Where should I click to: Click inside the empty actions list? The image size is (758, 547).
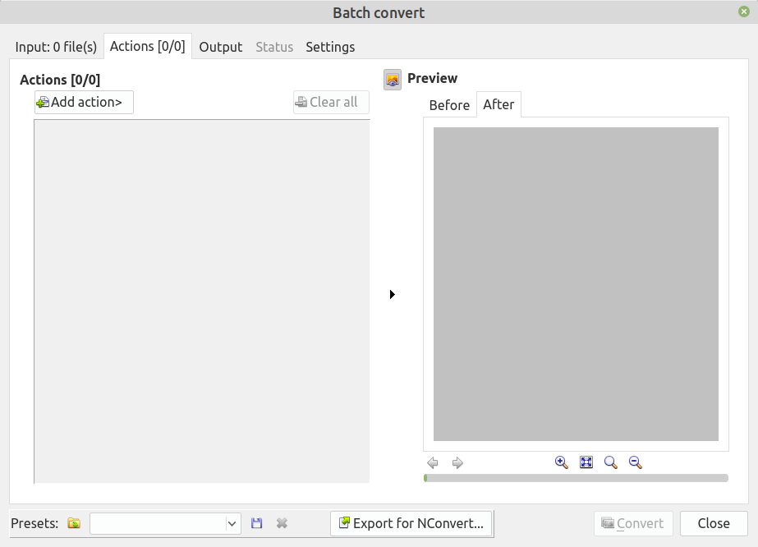[x=202, y=301]
